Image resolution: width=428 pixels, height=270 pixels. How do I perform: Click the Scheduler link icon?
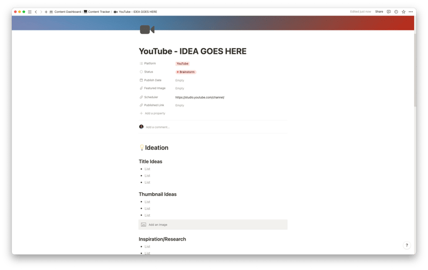point(141,97)
